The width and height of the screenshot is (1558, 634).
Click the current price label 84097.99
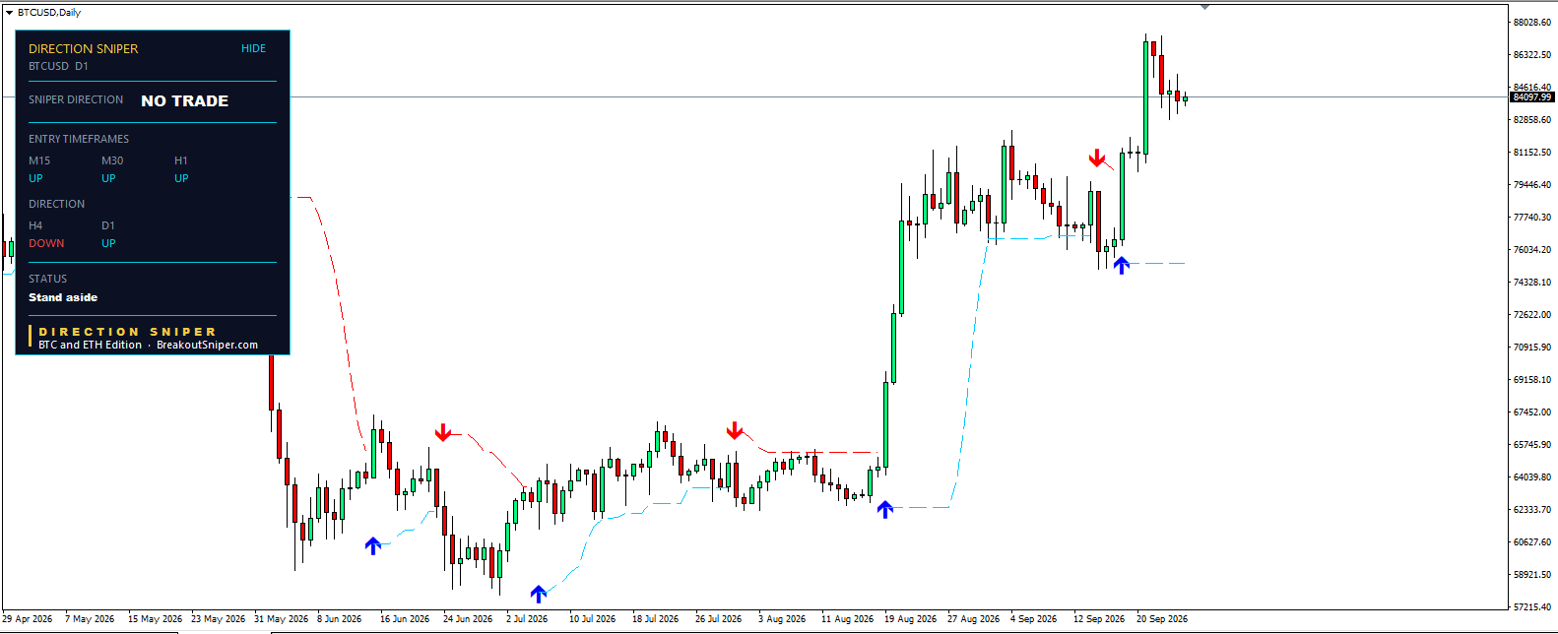(x=1532, y=96)
